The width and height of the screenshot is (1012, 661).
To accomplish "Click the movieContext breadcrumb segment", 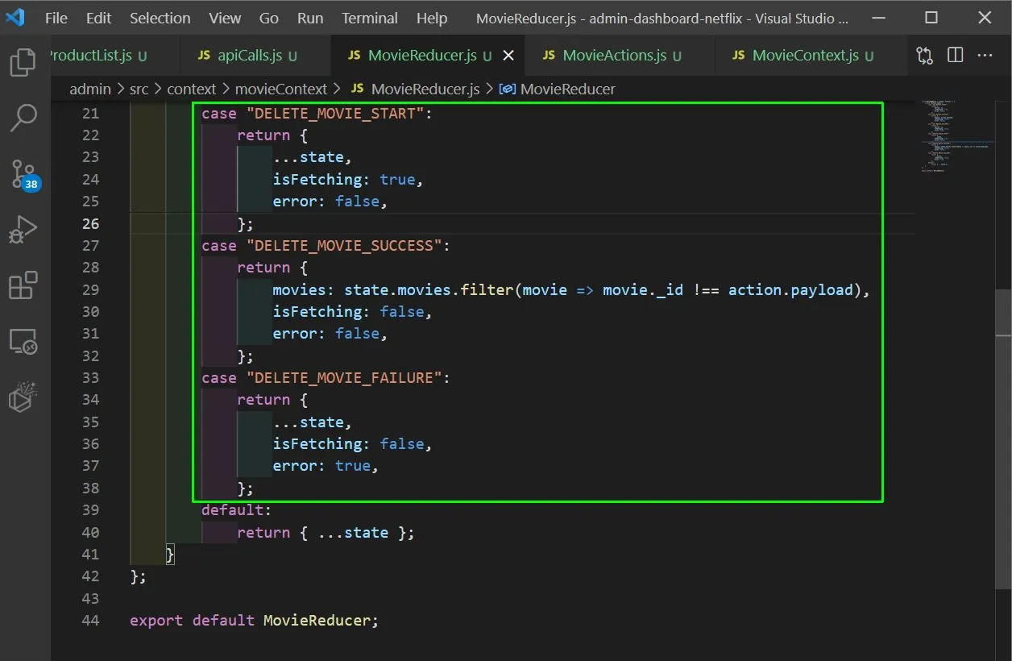I will point(281,89).
